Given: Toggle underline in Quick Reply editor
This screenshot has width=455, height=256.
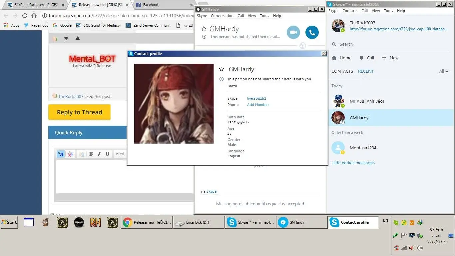Looking at the screenshot, I should click(107, 154).
